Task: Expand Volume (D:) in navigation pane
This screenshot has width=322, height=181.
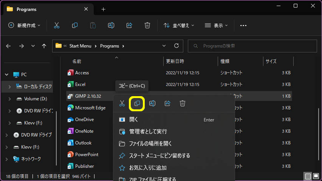Action: coord(10,99)
